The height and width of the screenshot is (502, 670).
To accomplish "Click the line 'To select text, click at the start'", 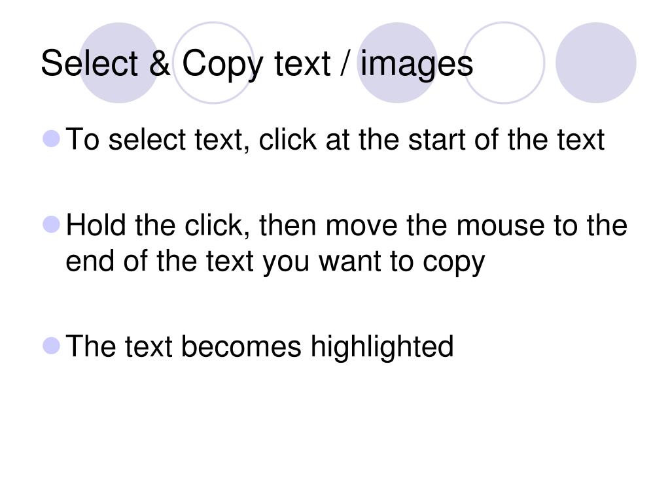I will coord(335,140).
